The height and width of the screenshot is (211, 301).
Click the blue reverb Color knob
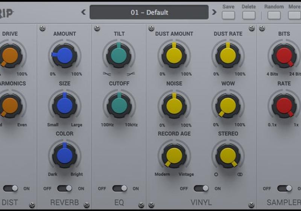[64, 155]
